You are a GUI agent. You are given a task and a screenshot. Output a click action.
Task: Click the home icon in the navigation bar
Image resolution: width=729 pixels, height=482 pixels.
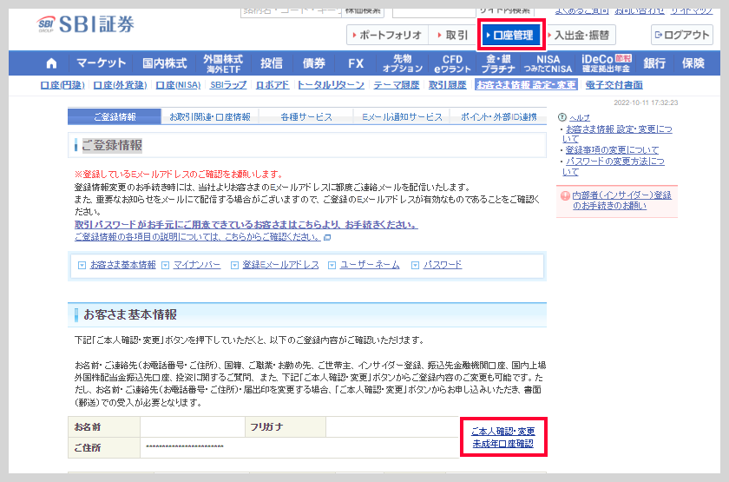click(x=51, y=63)
